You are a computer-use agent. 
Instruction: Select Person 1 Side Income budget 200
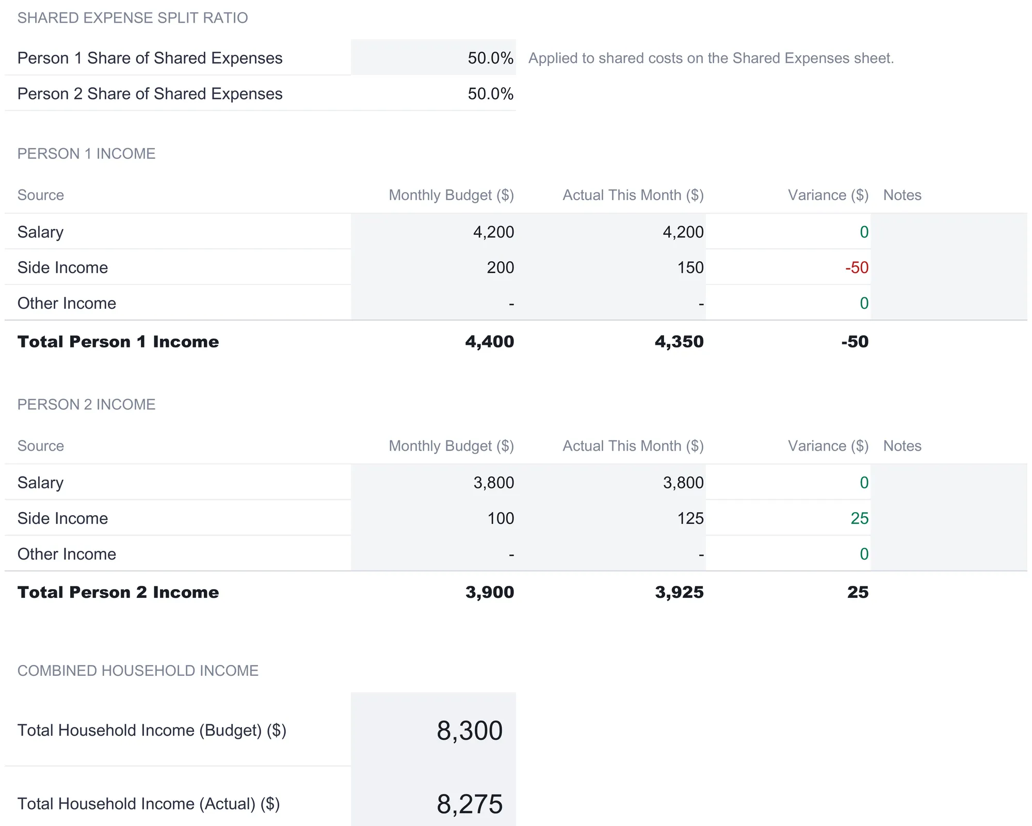pyautogui.click(x=433, y=267)
